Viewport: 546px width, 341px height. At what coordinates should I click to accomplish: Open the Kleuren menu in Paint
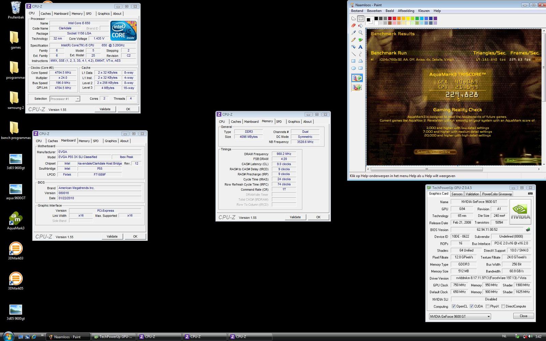(424, 11)
